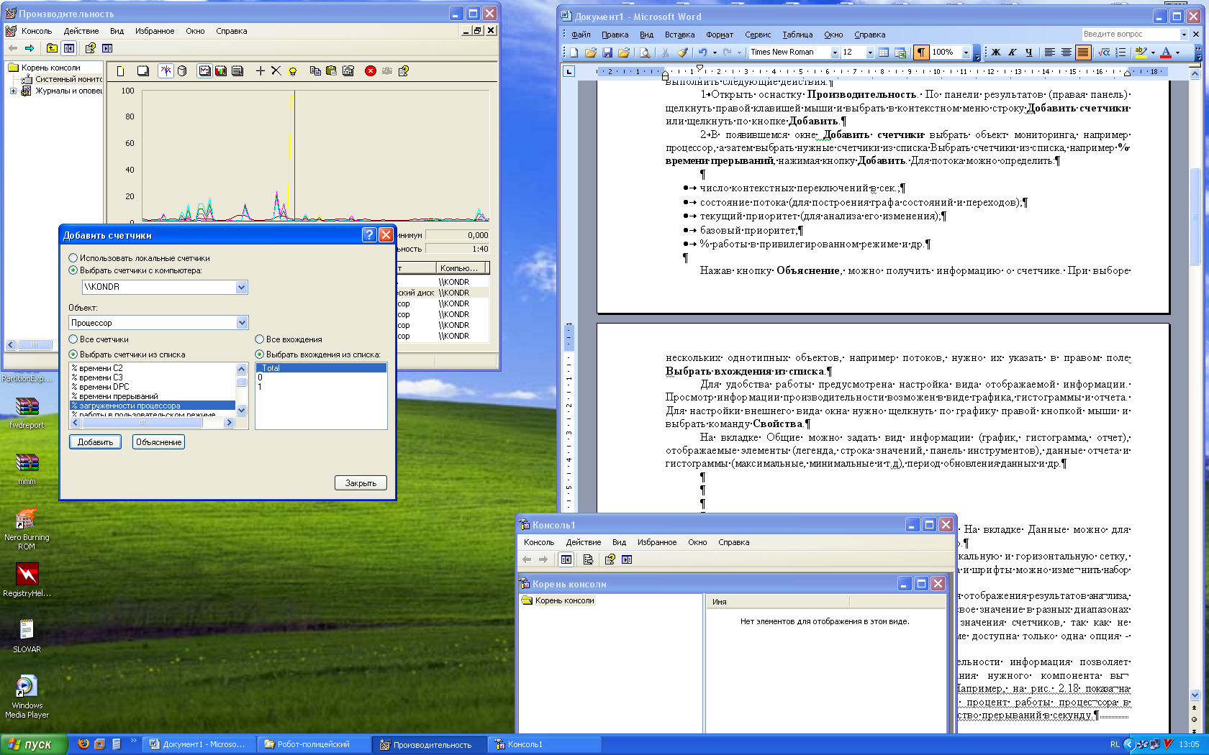Click Clear Display icon in Performance toolbar
Viewport: 1209px width, 755px height.
[143, 70]
